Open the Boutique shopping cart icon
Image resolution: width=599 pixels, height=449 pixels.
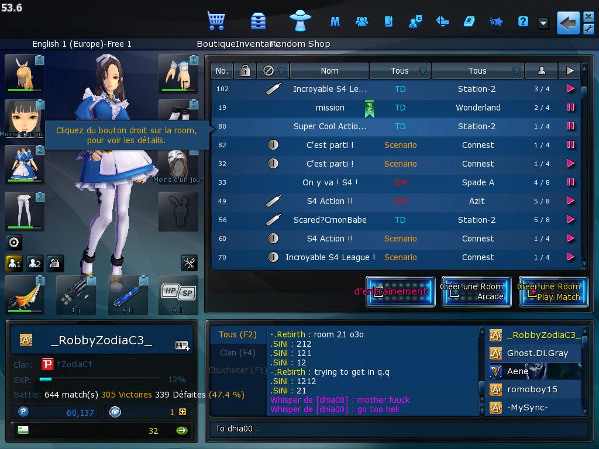pos(216,21)
